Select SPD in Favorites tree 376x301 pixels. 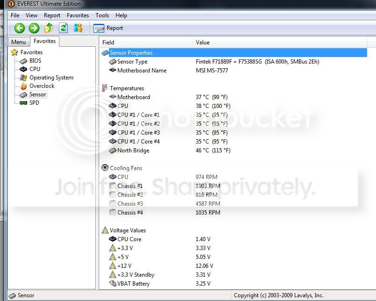coord(34,103)
